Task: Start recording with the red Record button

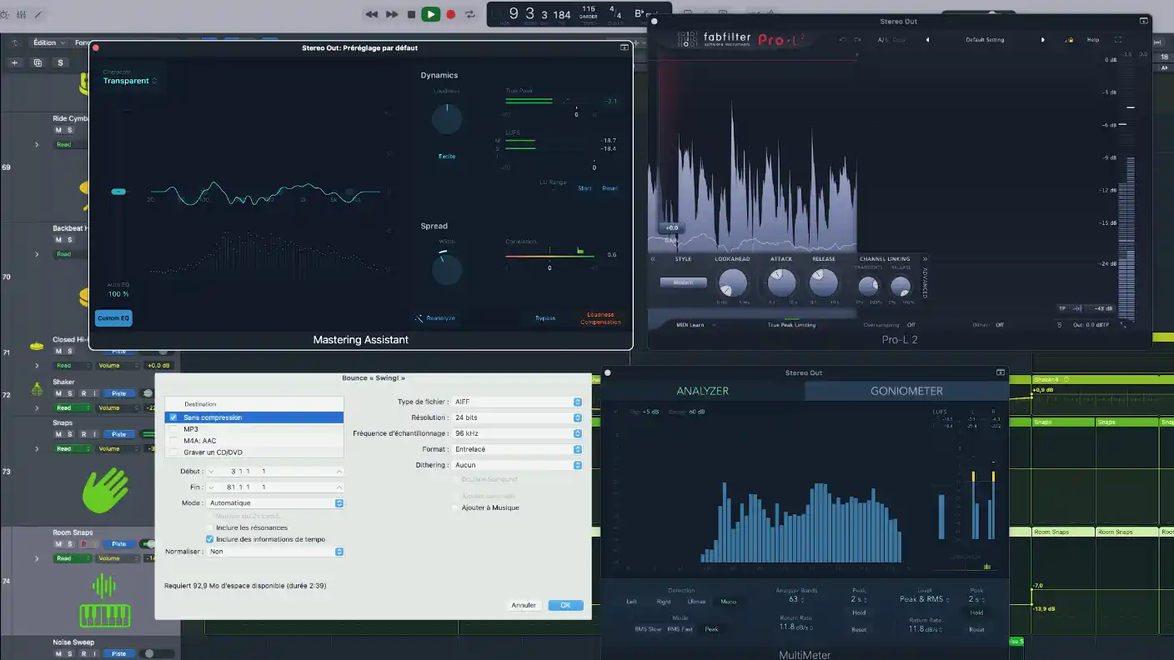Action: [451, 14]
